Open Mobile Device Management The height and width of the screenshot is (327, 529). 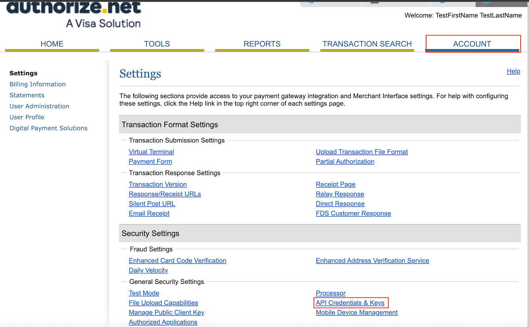[356, 312]
